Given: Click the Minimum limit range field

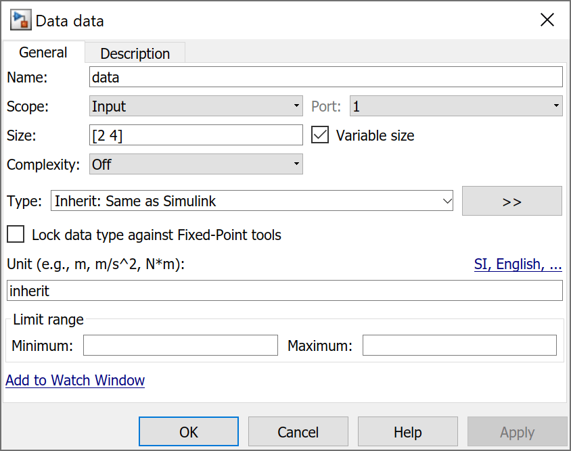Looking at the screenshot, I should 180,346.
